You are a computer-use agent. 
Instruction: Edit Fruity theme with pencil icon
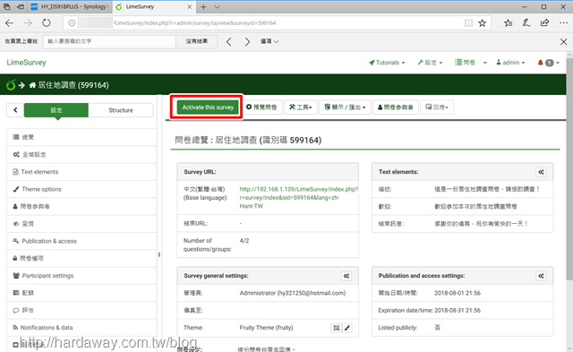[347, 328]
